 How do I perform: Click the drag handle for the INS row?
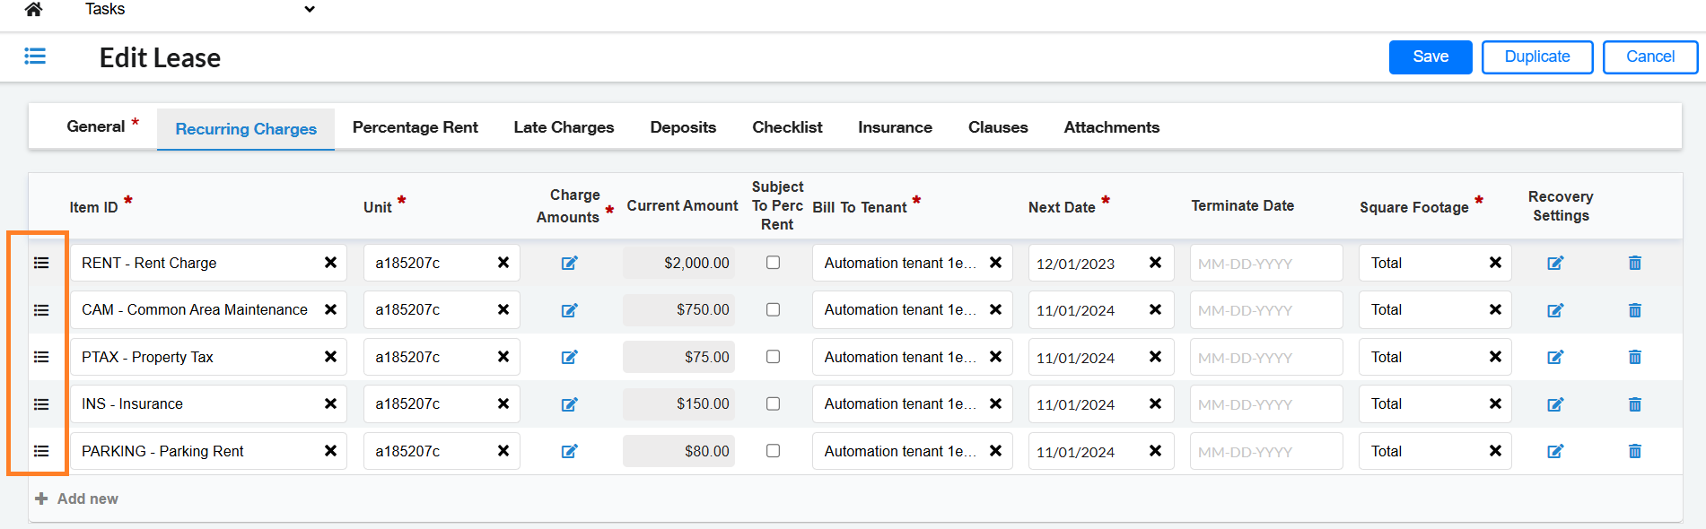pyautogui.click(x=41, y=404)
